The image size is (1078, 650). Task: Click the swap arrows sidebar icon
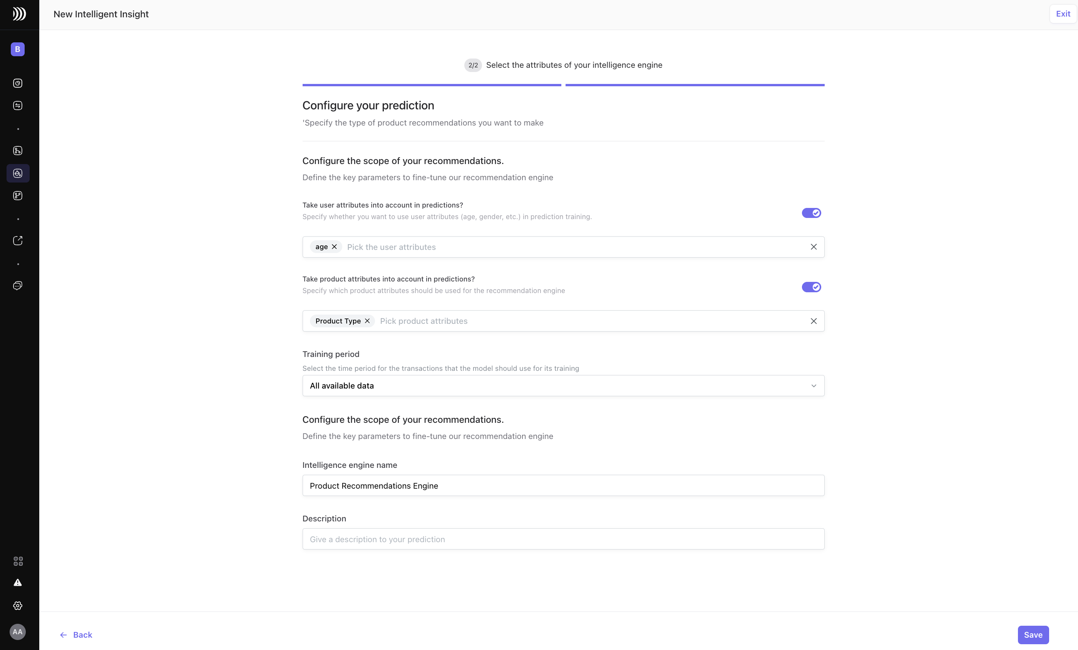[17, 106]
